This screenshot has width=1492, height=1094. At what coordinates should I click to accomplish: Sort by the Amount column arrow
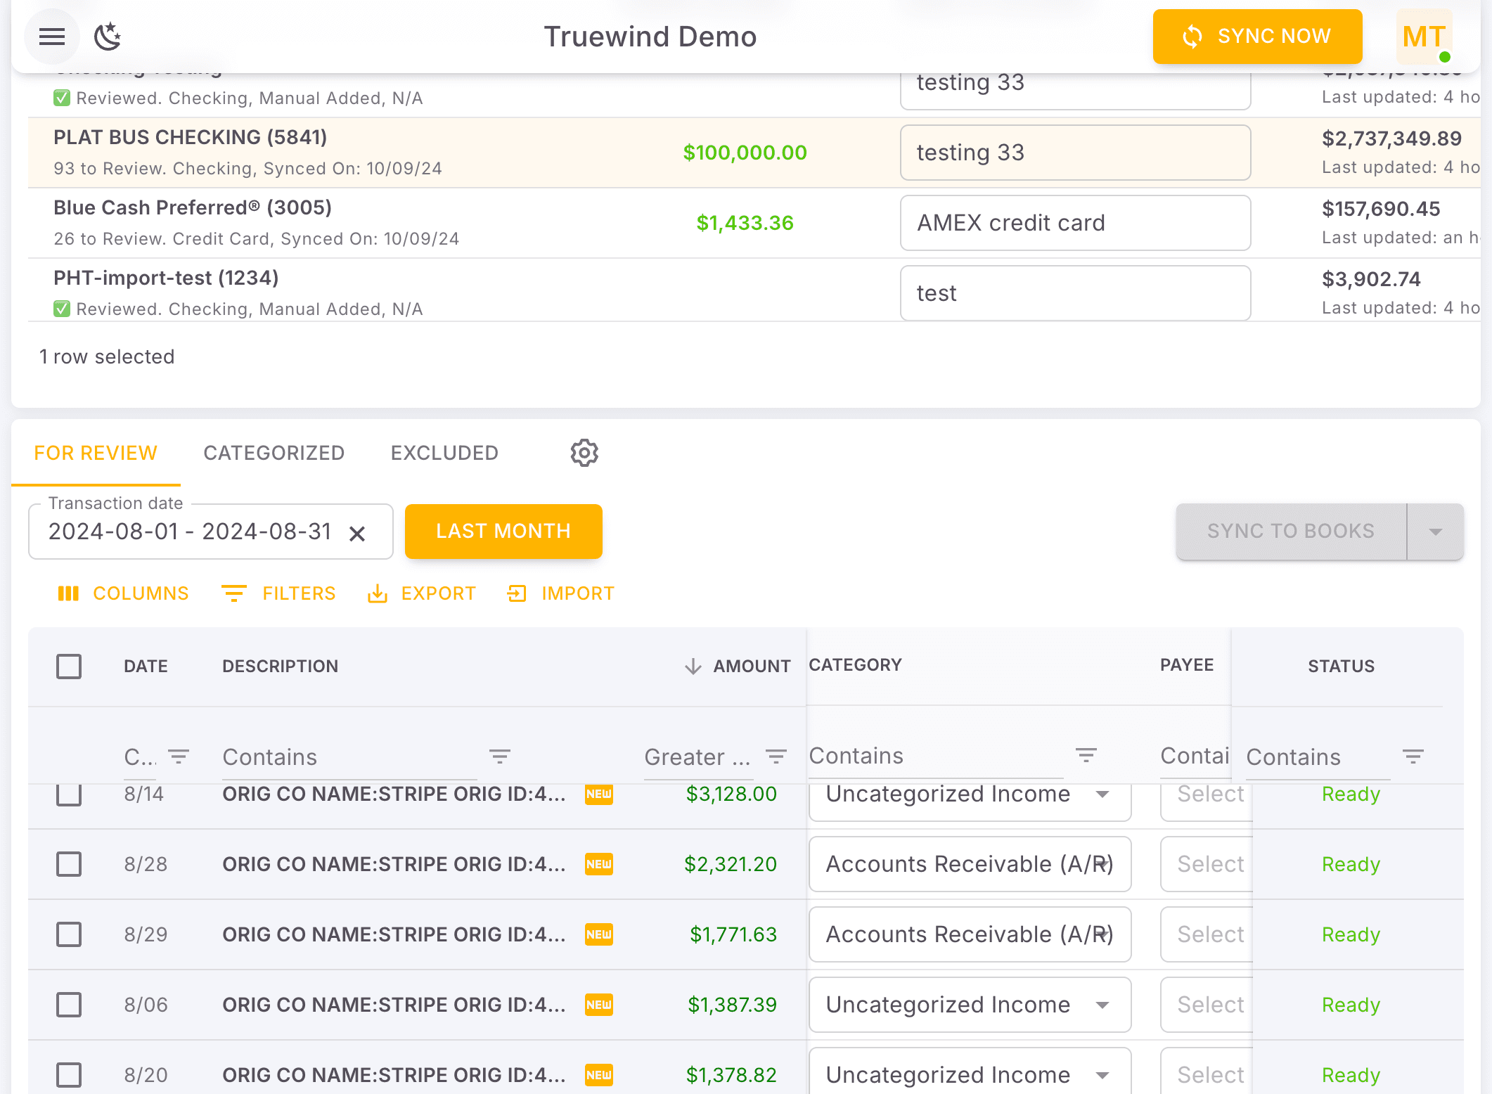(x=693, y=667)
